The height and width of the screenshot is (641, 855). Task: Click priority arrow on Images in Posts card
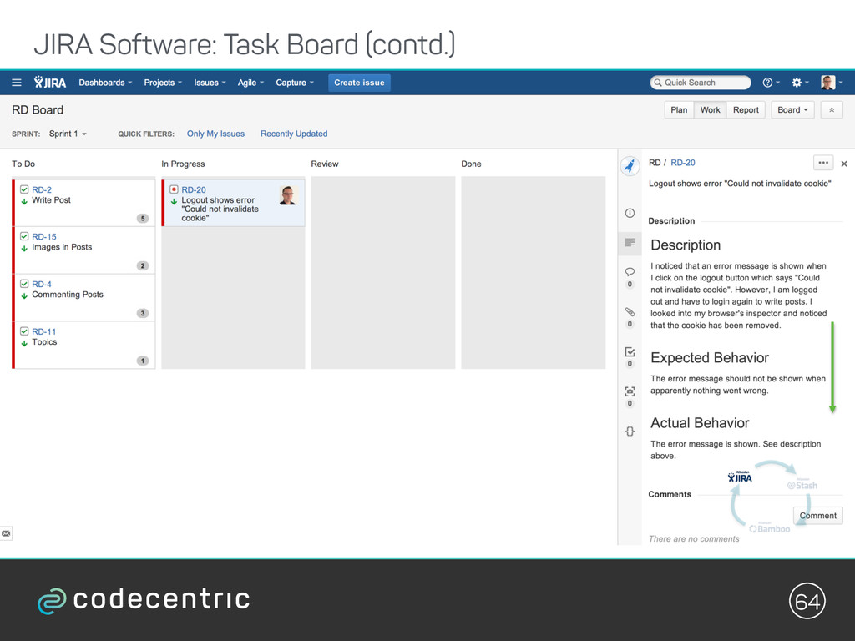tap(24, 248)
